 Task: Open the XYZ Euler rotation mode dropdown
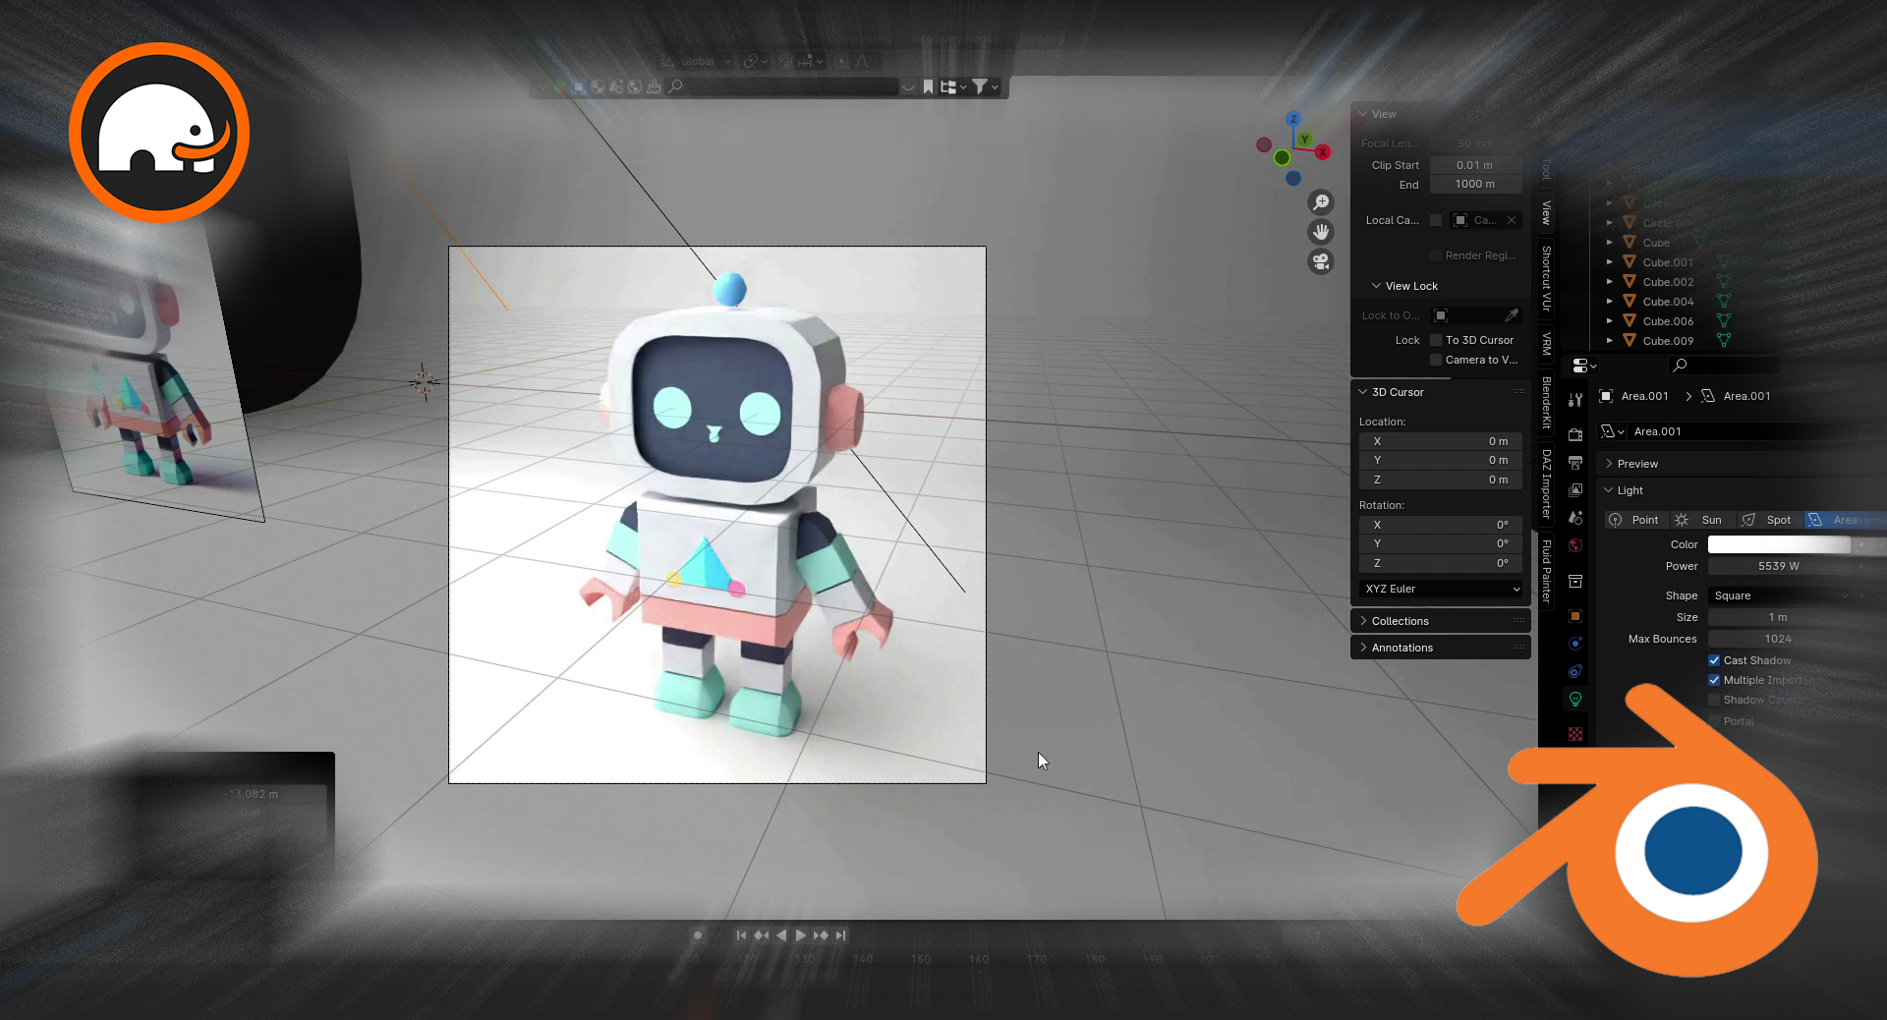tap(1442, 589)
